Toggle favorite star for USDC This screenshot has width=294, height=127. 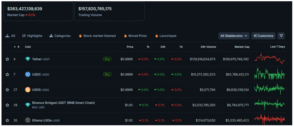[x=7, y=75]
